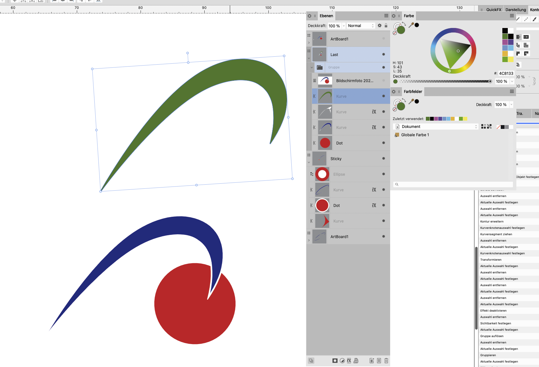Image resolution: width=539 pixels, height=367 pixels.
Task: Open the Ebenen panel menu
Action: point(386,16)
